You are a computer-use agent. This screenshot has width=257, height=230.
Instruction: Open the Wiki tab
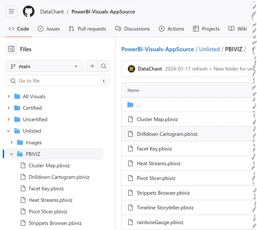237,29
